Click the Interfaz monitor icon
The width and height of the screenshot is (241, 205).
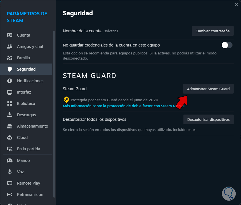(x=10, y=92)
